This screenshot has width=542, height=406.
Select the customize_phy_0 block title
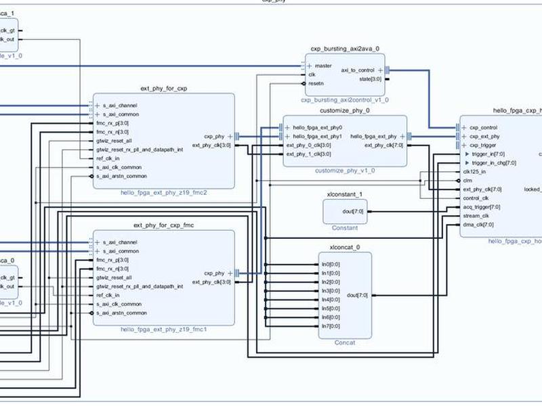[345, 110]
